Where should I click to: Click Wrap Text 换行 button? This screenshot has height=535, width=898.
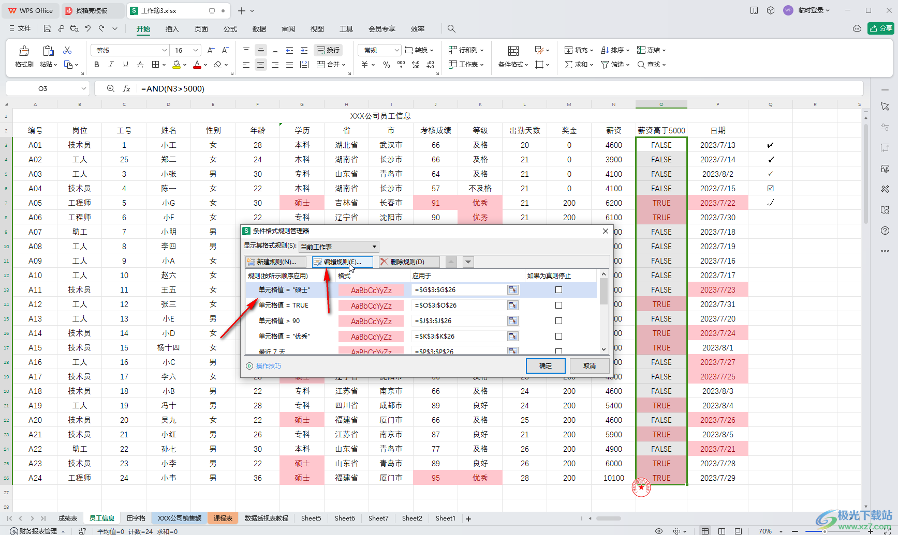click(x=328, y=50)
